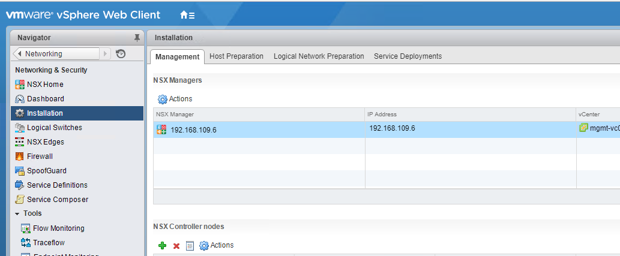Click the red delete controller node icon
The width and height of the screenshot is (620, 256).
pyautogui.click(x=176, y=246)
